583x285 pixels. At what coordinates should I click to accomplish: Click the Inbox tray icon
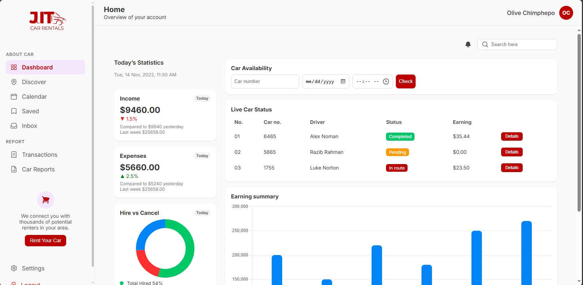point(14,126)
